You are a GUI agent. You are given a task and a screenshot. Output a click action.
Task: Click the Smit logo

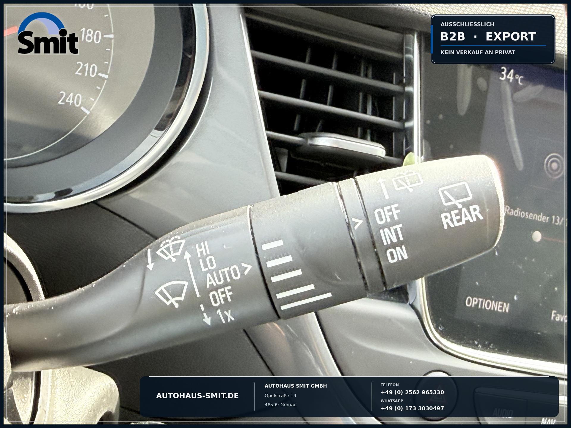[48, 33]
